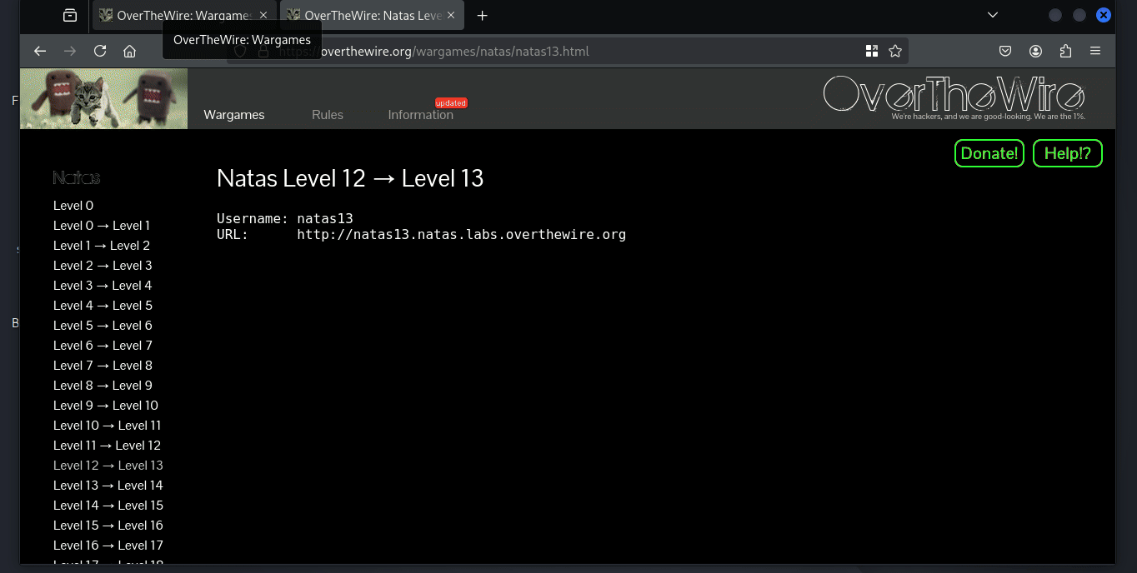Open Level 5 → Level 6 link
Viewport: 1137px width, 573px height.
pyautogui.click(x=103, y=326)
